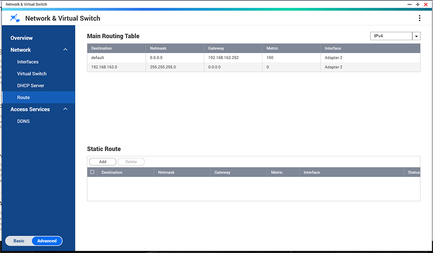Click the Delete static route button
This screenshot has height=253, width=433.
[x=131, y=162]
